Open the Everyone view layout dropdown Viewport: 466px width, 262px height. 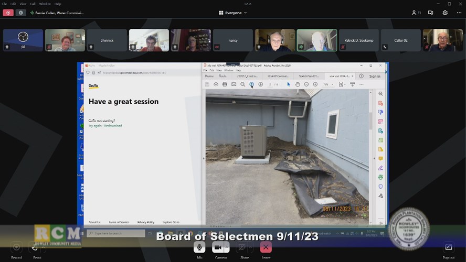click(232, 13)
